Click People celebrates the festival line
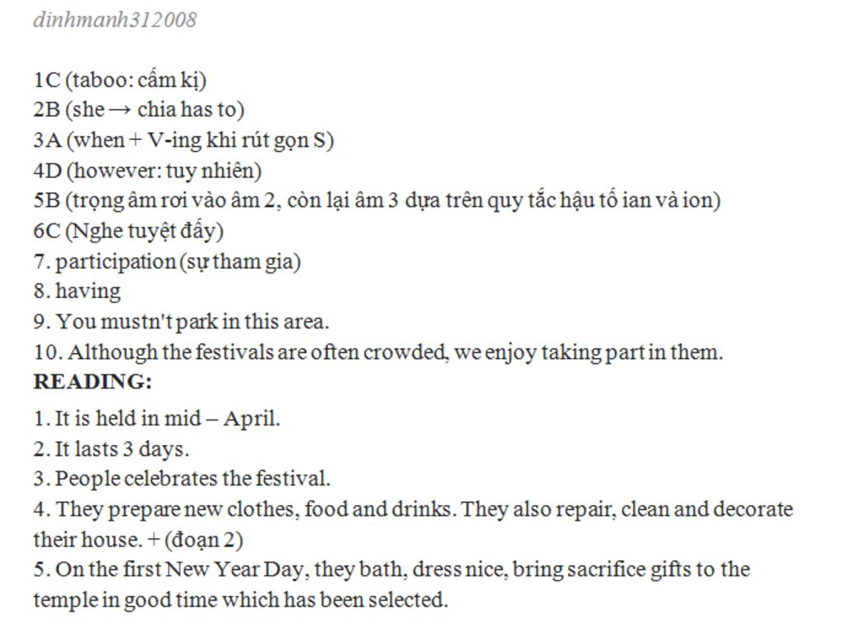The width and height of the screenshot is (842, 634). (x=182, y=479)
